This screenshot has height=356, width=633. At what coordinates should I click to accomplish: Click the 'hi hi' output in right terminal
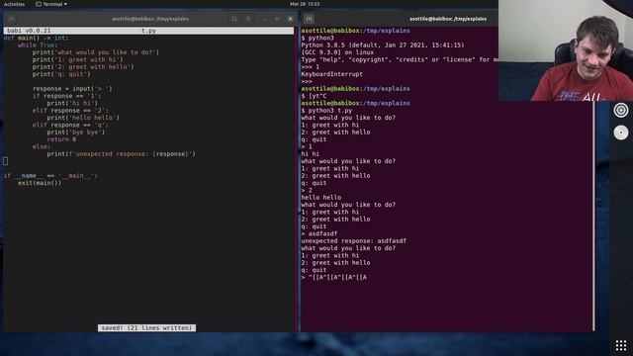tap(310, 154)
